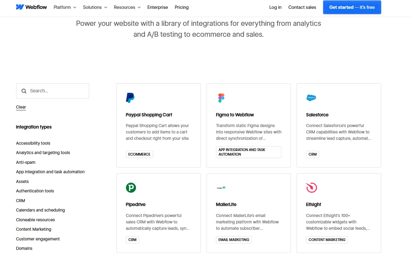Click the Ecommerce tag on PayPal card
This screenshot has height=255, width=411.
139,154
